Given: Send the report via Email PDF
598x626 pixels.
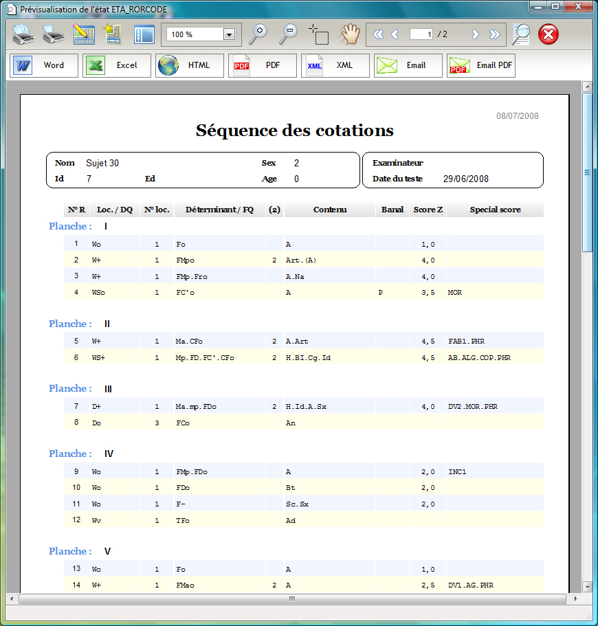Looking at the screenshot, I should click(480, 66).
